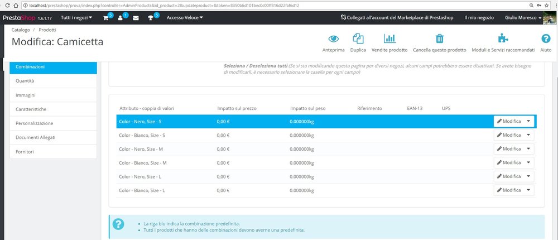The image size is (558, 240).
Task: Expand options arrow for Color - Nero, Size - L
Action: pyautogui.click(x=528, y=176)
